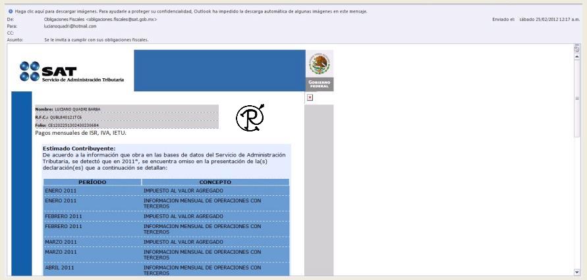Click the scrollbar up arrow
This screenshot has width=587, height=280.
(577, 57)
